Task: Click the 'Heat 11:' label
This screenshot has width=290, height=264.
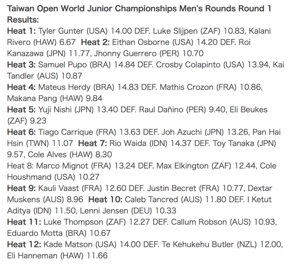Action: point(24,222)
